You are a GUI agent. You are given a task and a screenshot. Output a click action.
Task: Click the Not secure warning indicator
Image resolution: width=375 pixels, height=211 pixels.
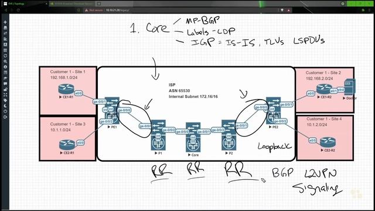[94, 11]
